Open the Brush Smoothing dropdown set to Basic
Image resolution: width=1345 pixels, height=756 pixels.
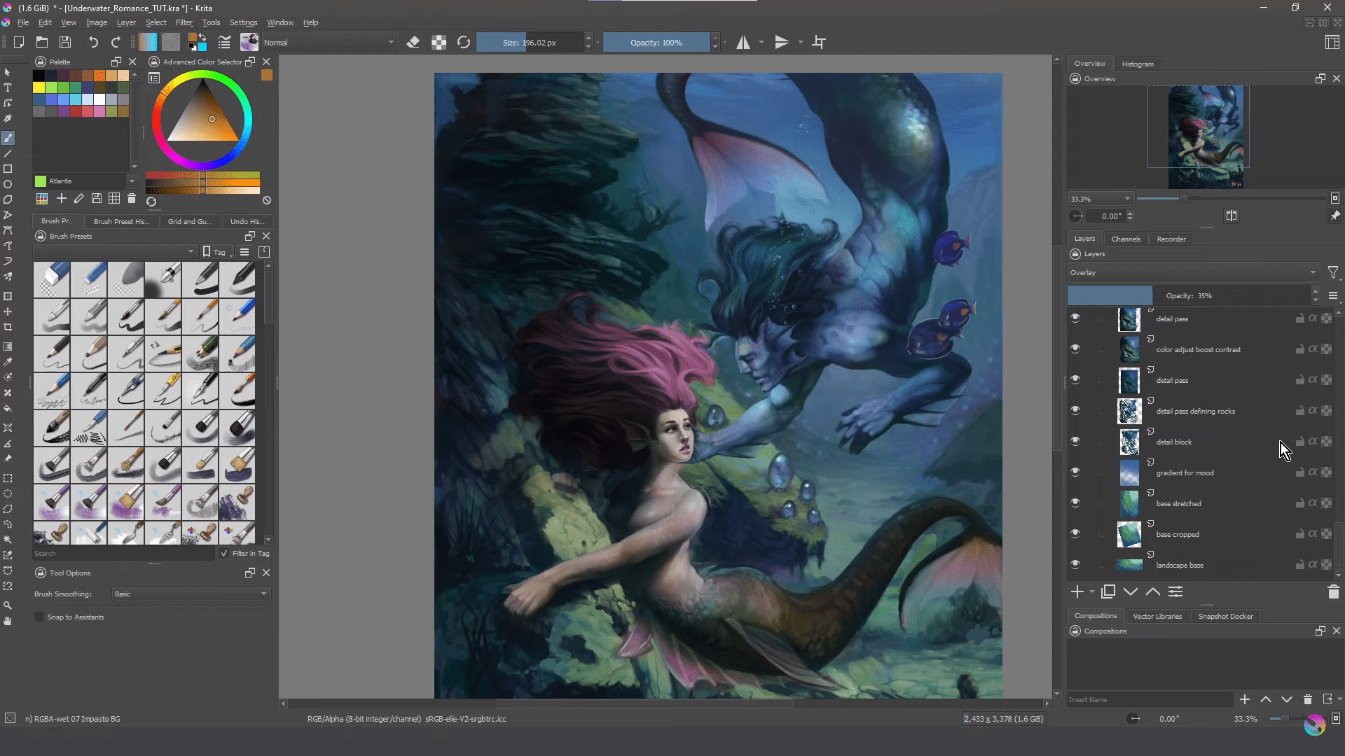189,594
